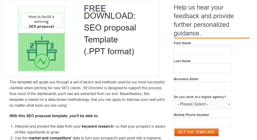Viewport: 257px width, 140px height.
Task: Click the FREE DOWNLOAD heading
Action: (110, 12)
